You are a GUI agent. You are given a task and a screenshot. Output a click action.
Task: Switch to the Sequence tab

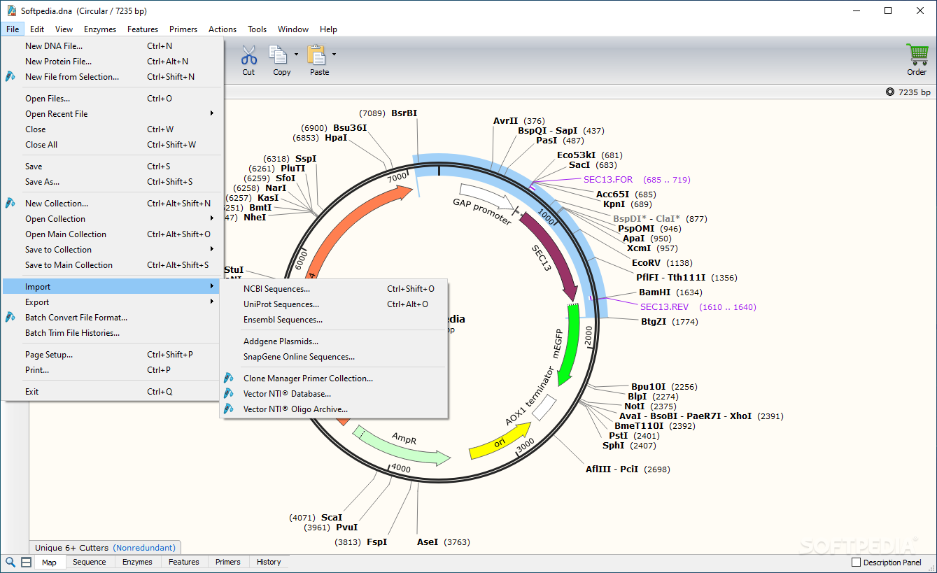tap(90, 562)
